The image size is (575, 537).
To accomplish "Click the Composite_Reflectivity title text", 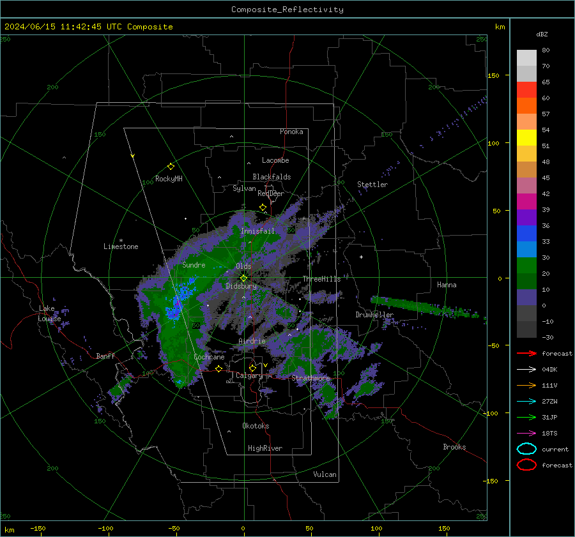I will [x=287, y=10].
